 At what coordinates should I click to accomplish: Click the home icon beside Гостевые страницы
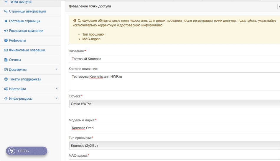[6, 21]
